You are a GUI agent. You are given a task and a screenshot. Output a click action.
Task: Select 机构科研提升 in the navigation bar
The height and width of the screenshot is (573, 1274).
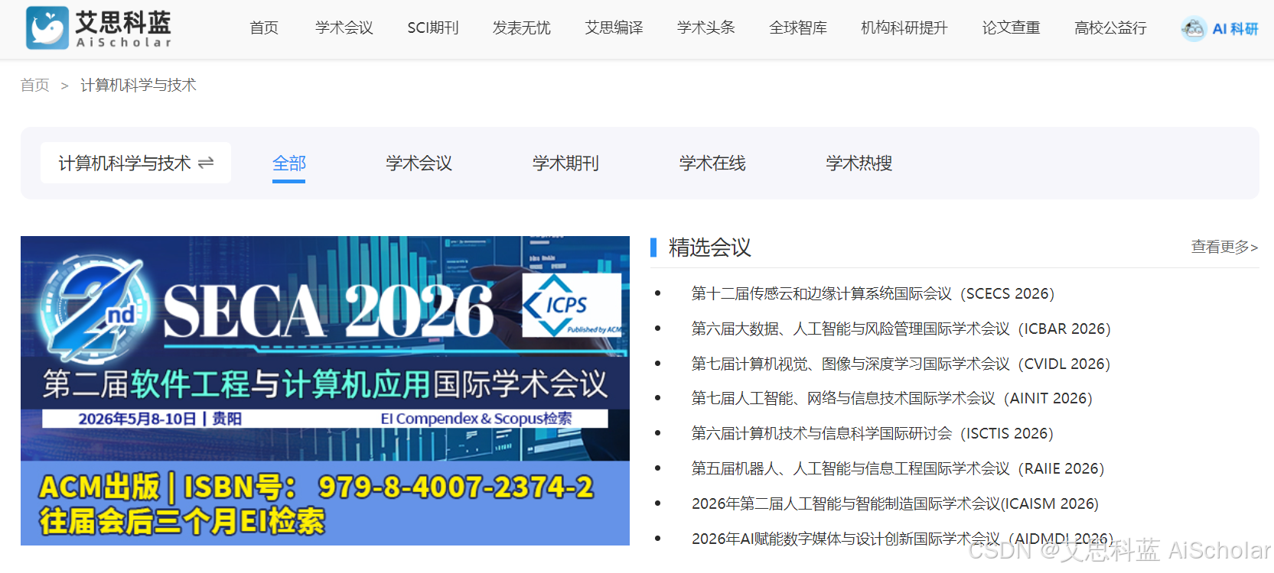tap(904, 28)
